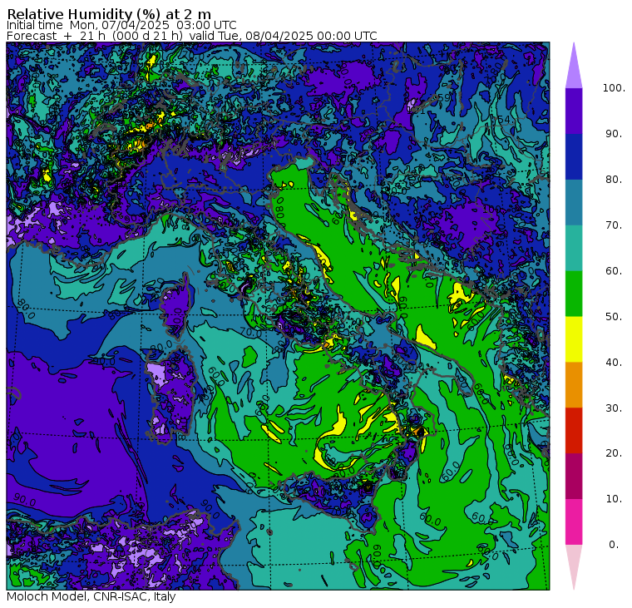The image size is (632, 608).
Task: Click the "Forecast + 21 h" validity line
Action: coord(192,37)
